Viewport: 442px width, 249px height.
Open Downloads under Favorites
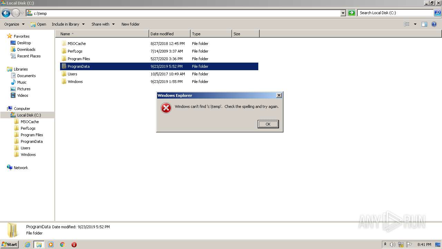[26, 49]
